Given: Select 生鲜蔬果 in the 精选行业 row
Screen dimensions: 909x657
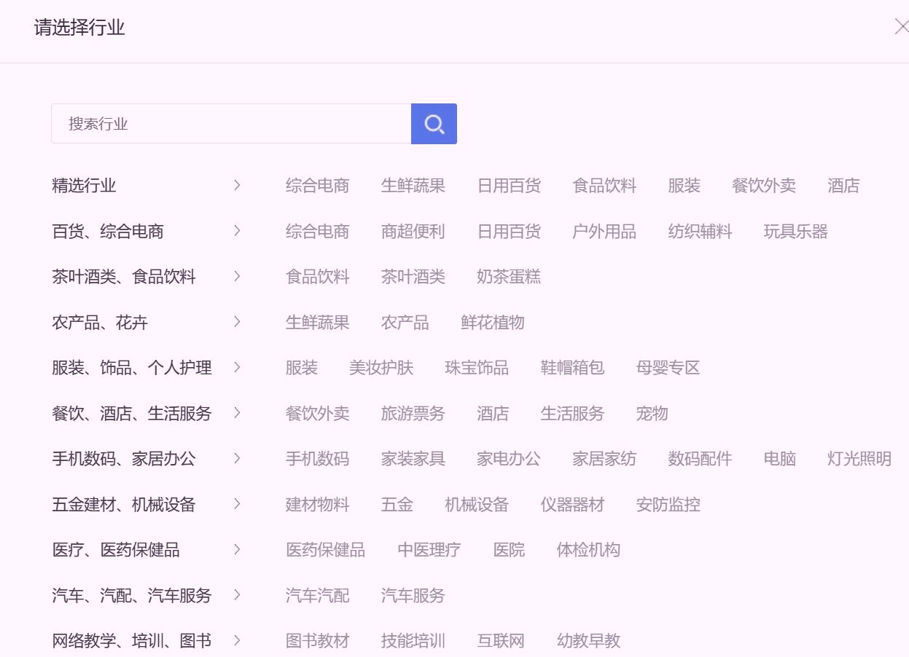Looking at the screenshot, I should click(413, 186).
